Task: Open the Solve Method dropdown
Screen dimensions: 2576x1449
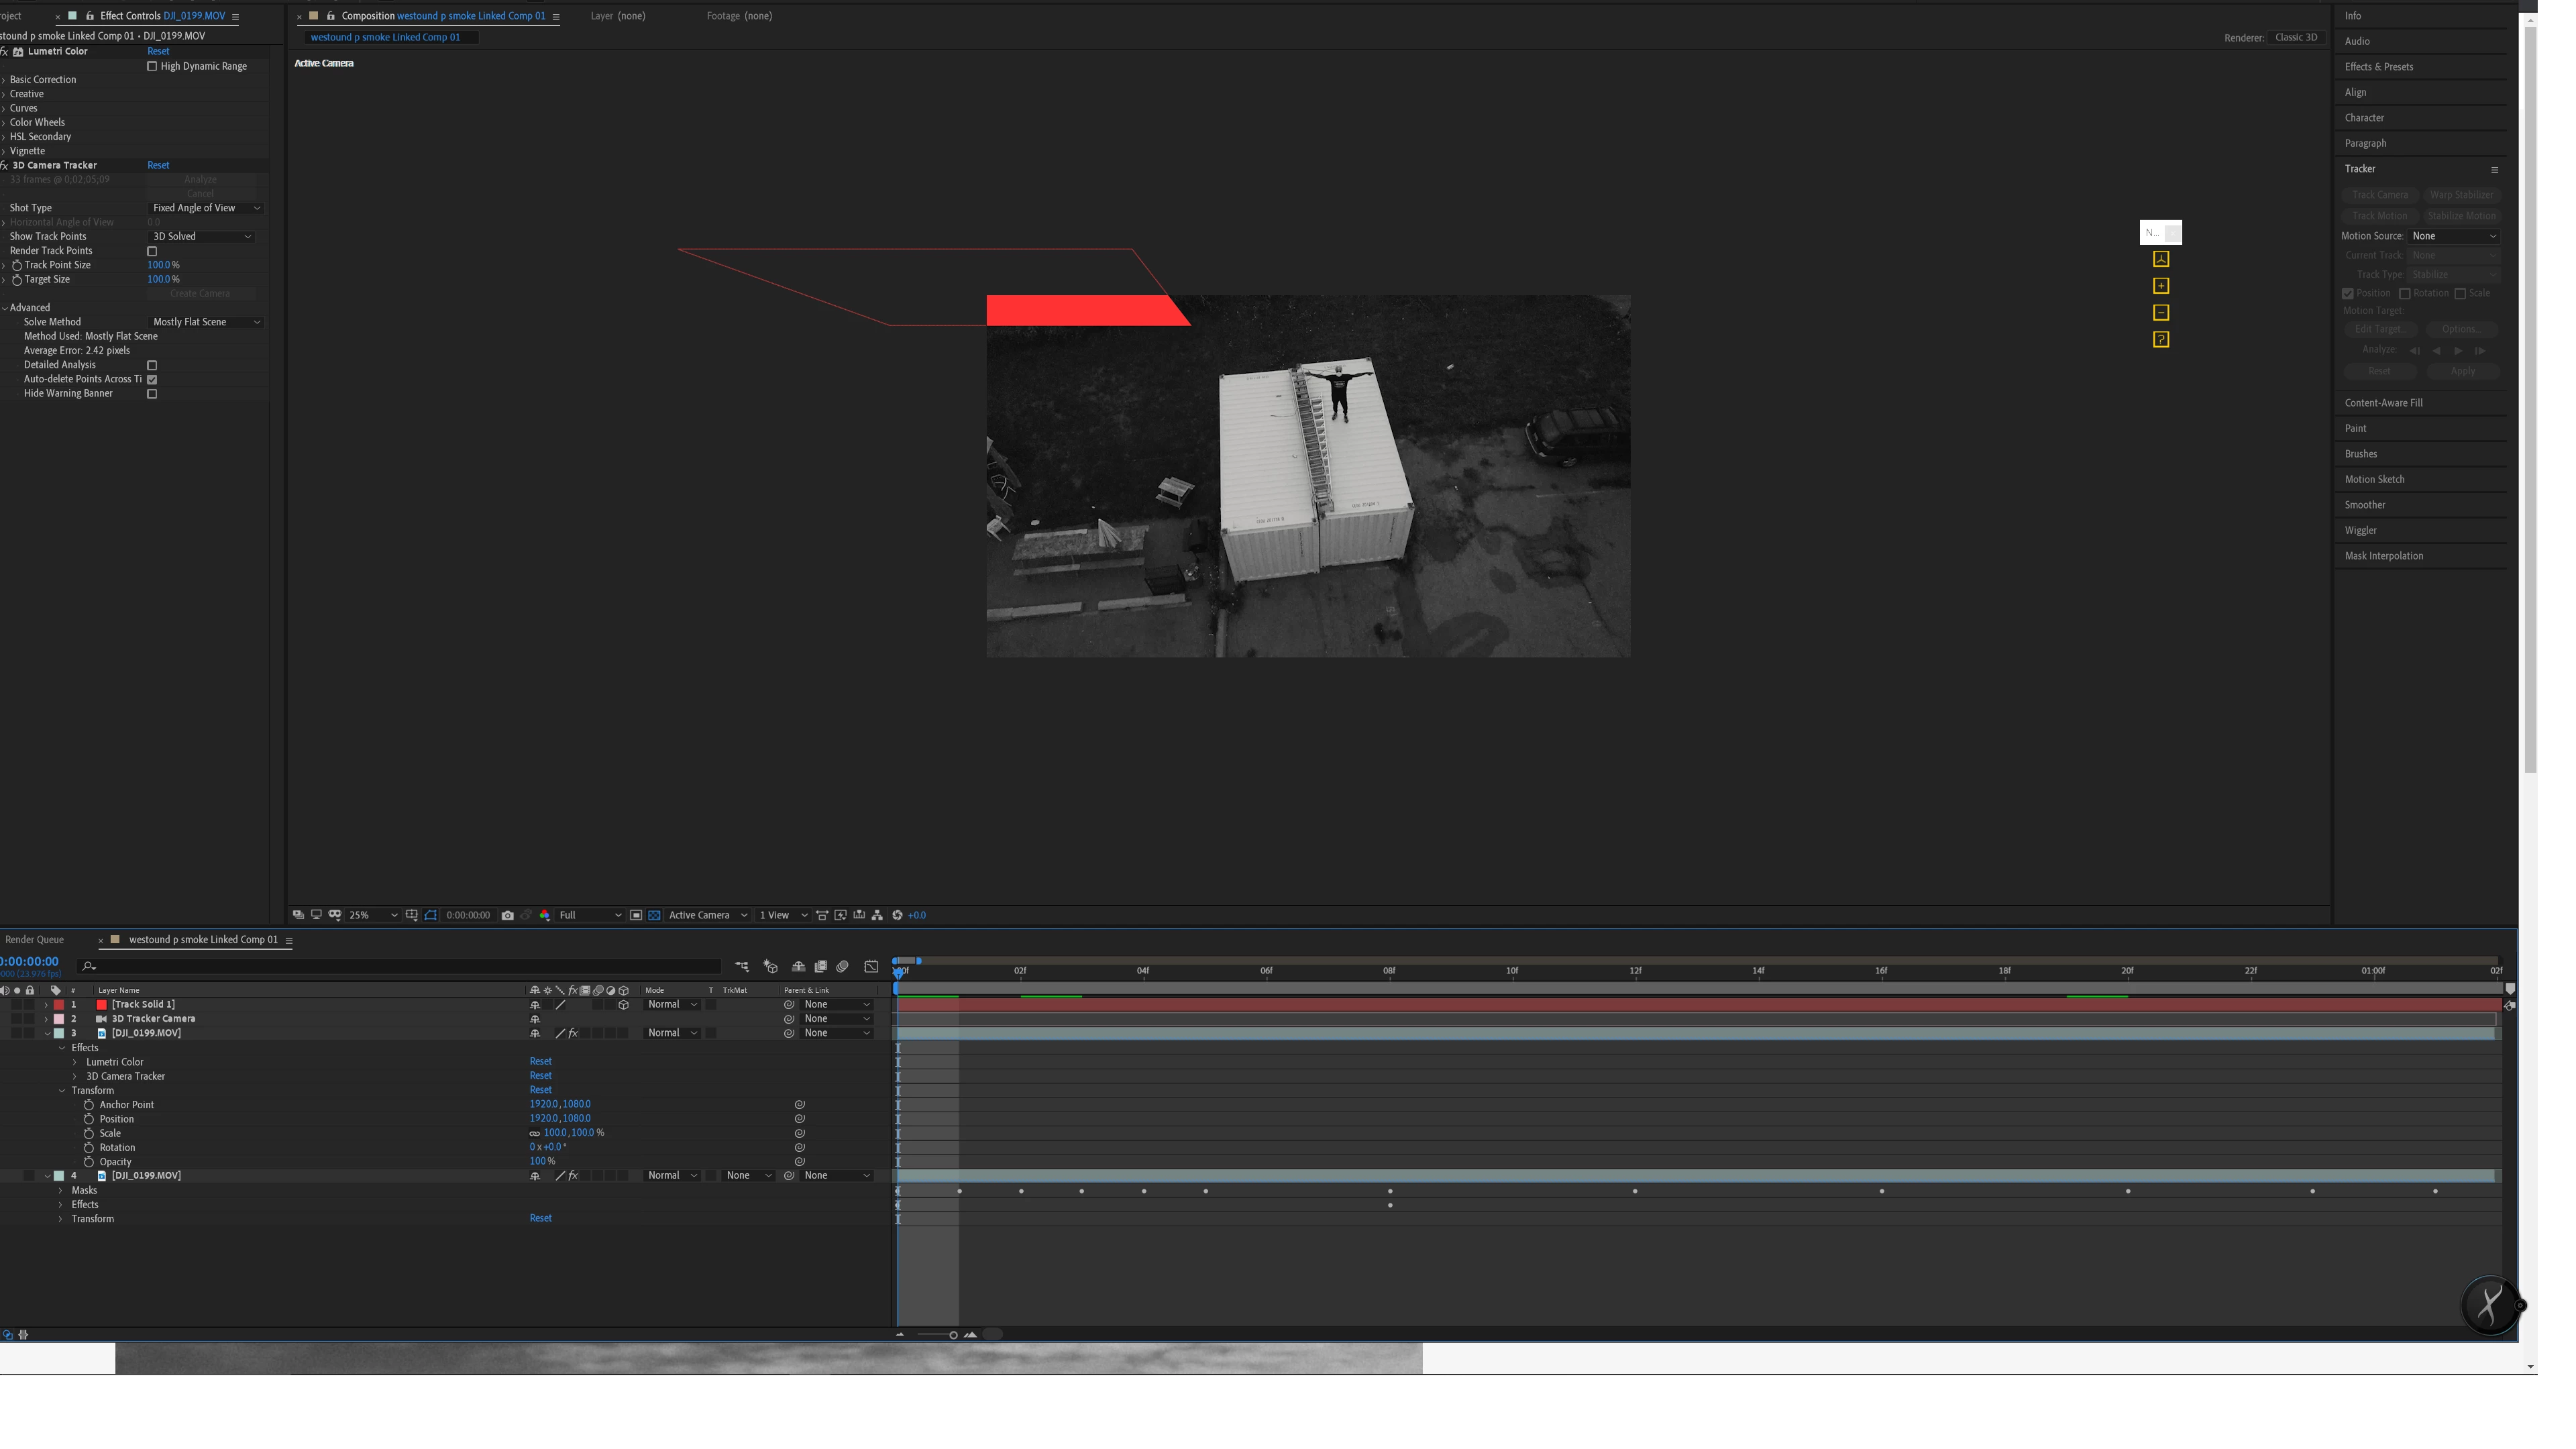Action: [x=206, y=322]
